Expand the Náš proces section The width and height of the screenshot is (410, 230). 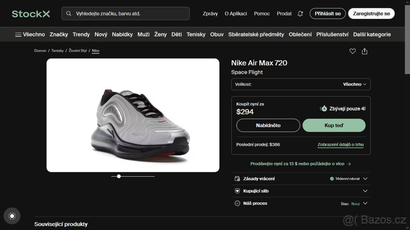pyautogui.click(x=365, y=203)
